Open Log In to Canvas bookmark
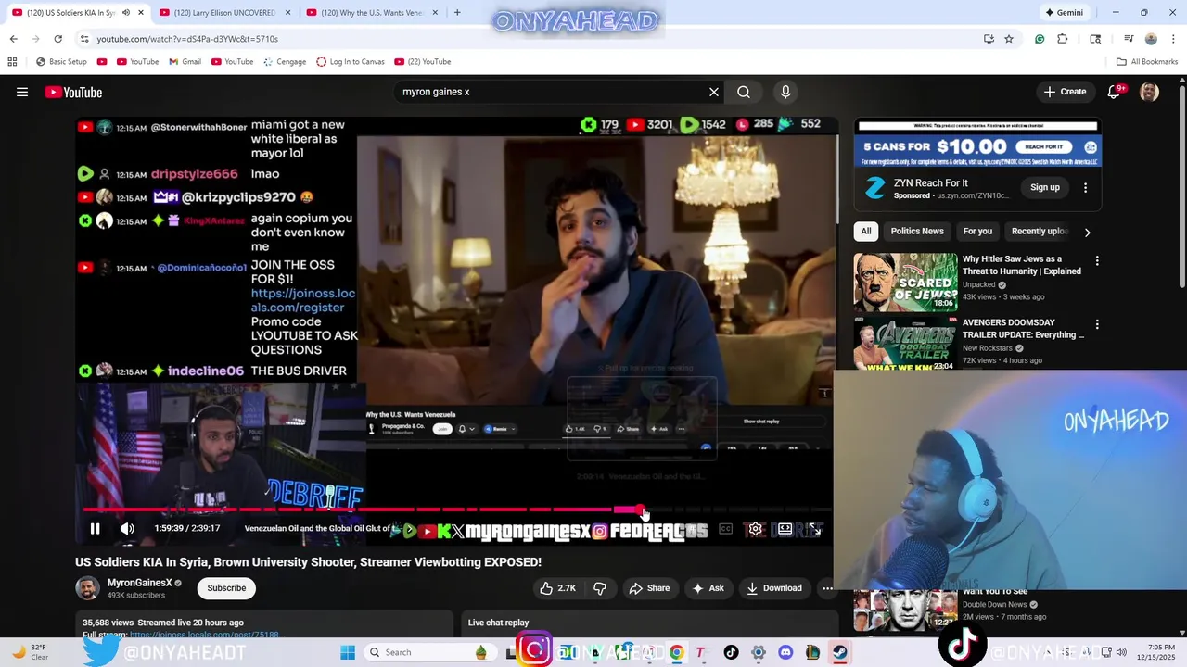This screenshot has height=667, width=1187. tap(351, 62)
